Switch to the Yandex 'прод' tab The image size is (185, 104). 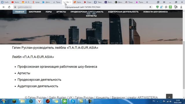[x=36, y=2]
